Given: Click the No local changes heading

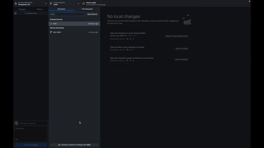Looking at the screenshot, I should (124, 16).
